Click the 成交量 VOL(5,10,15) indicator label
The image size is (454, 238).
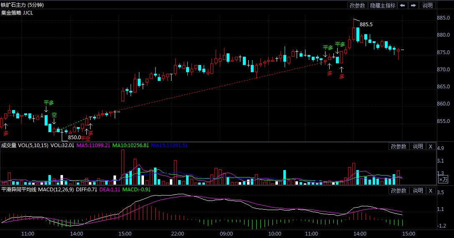[25, 145]
